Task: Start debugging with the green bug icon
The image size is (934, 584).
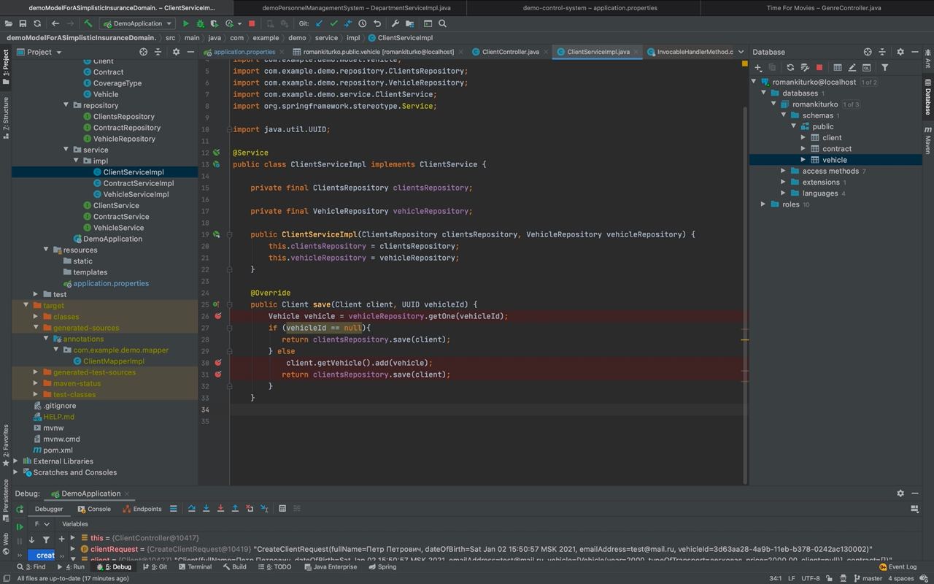Action: pyautogui.click(x=201, y=23)
